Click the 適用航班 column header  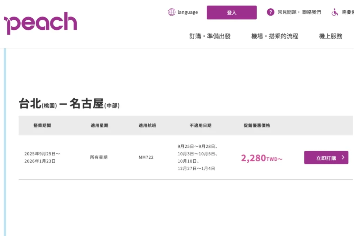tap(147, 125)
